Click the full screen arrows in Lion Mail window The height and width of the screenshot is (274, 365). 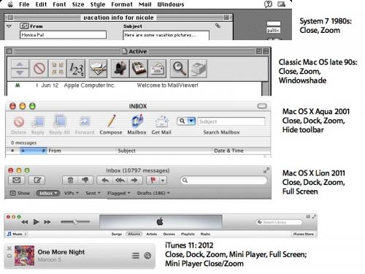point(266,170)
